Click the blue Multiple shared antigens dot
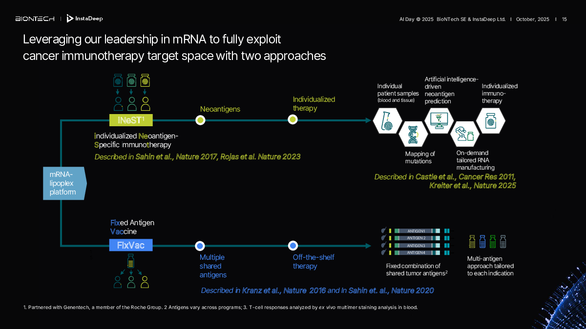 click(x=200, y=246)
